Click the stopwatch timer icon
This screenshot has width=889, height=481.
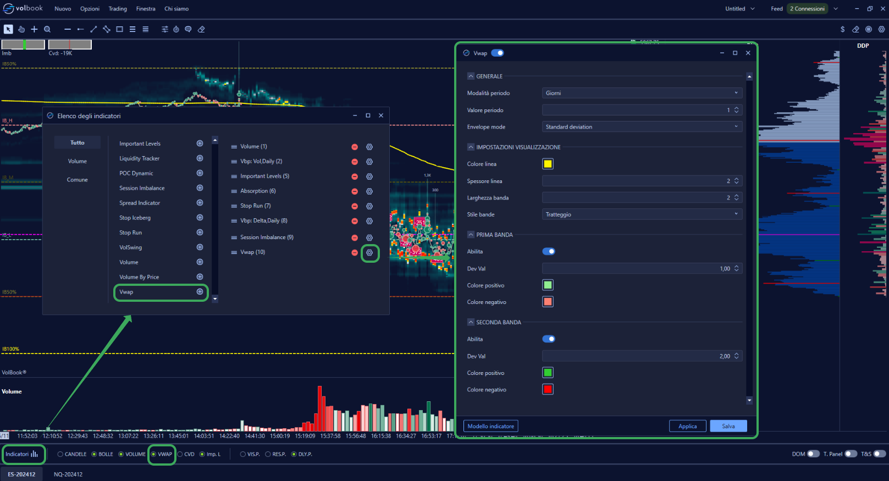(x=176, y=29)
